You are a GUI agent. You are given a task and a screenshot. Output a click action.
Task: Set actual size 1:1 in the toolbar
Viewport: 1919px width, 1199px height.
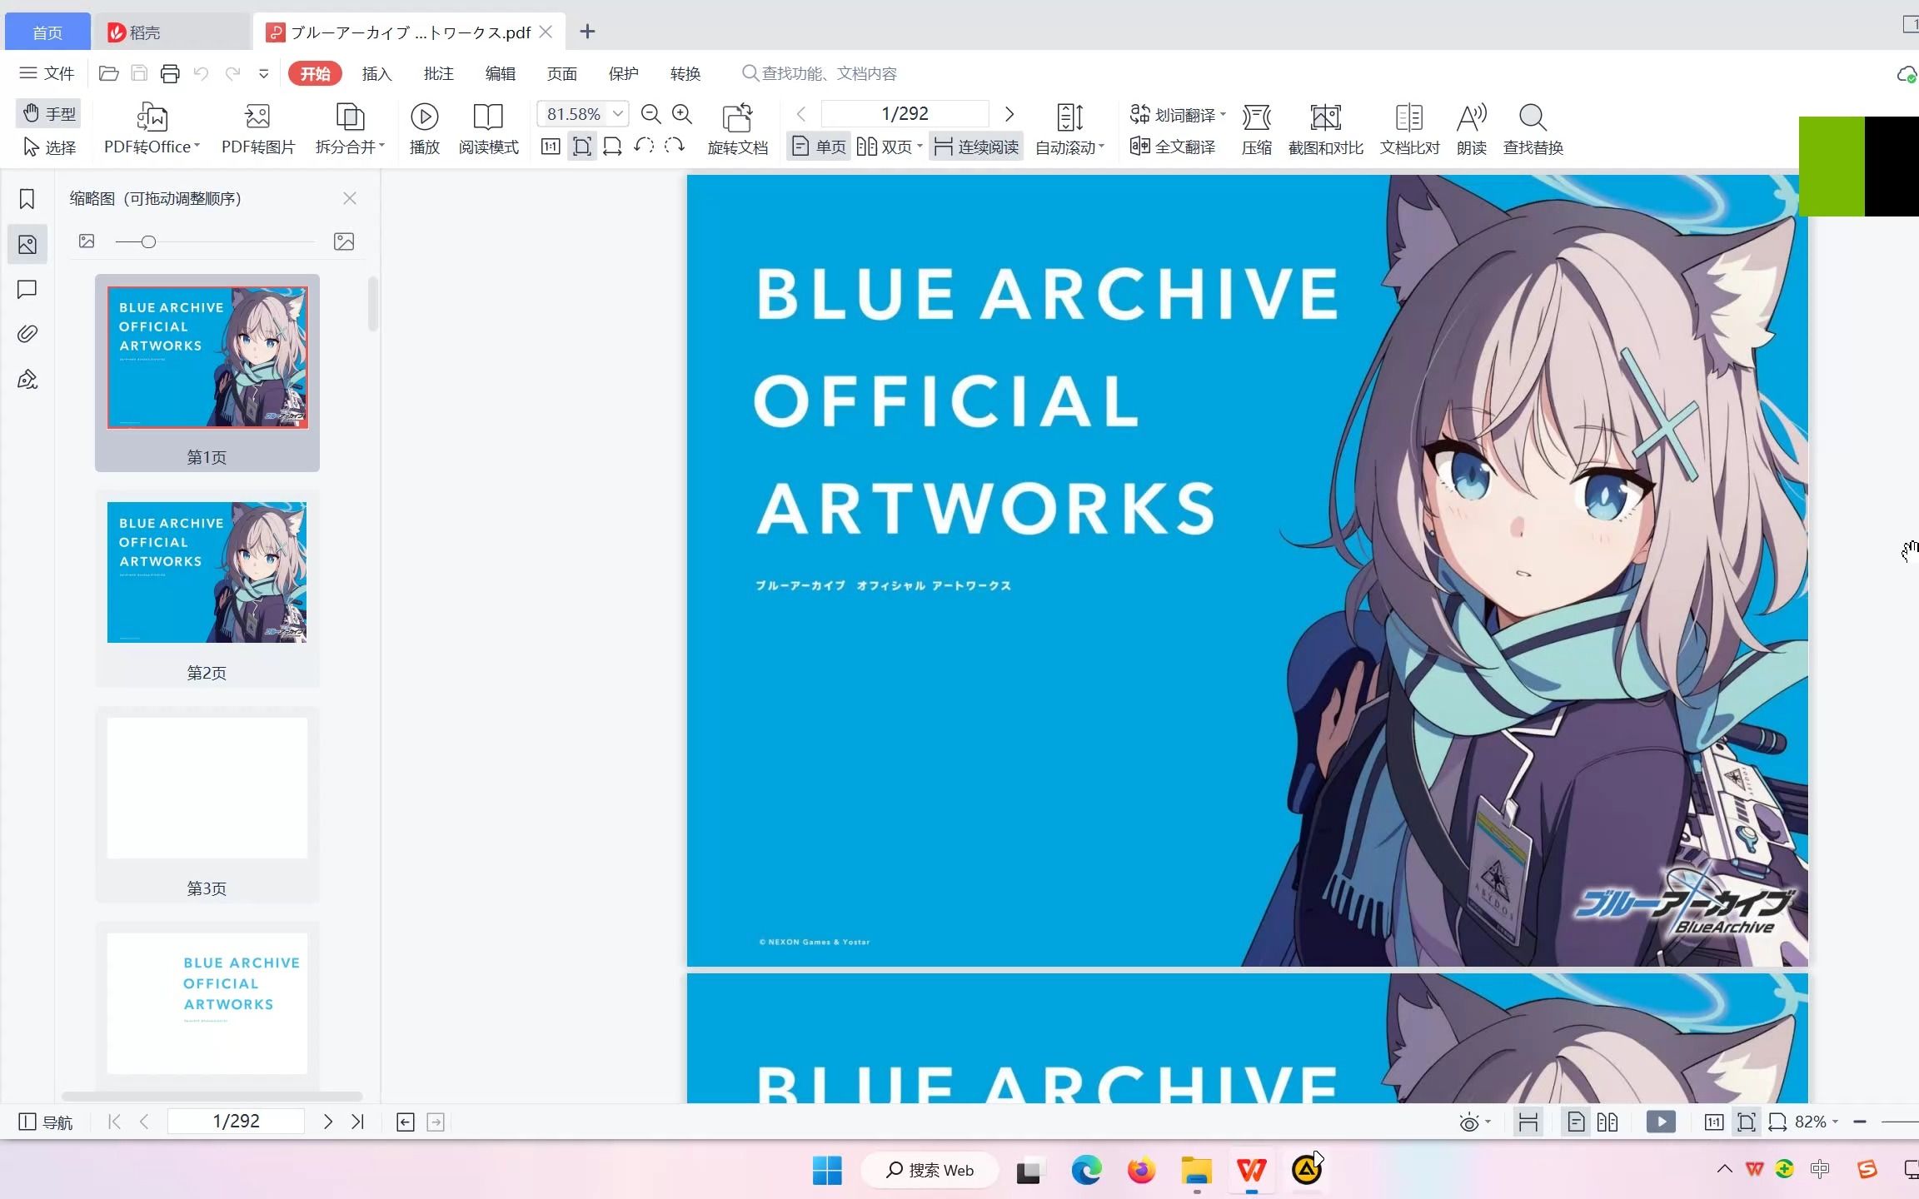click(550, 147)
